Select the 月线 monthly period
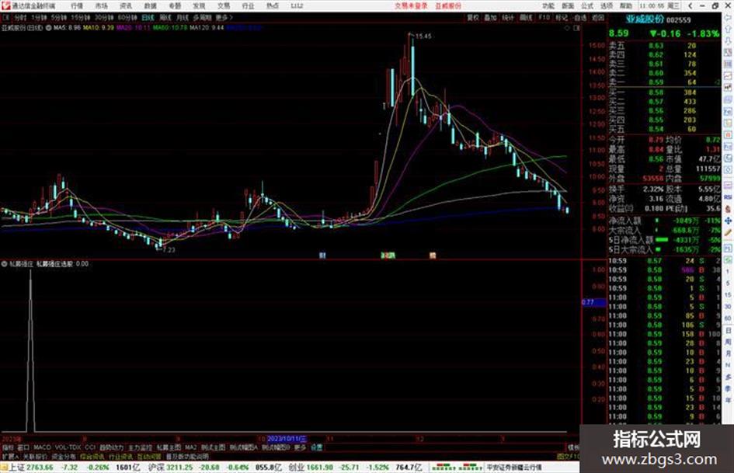 182,17
